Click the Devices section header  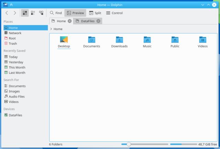pyautogui.click(x=9, y=109)
